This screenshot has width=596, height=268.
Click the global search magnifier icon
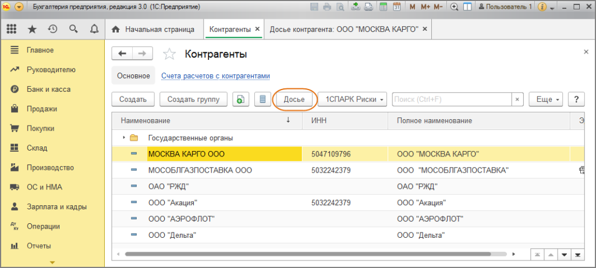tap(73, 29)
